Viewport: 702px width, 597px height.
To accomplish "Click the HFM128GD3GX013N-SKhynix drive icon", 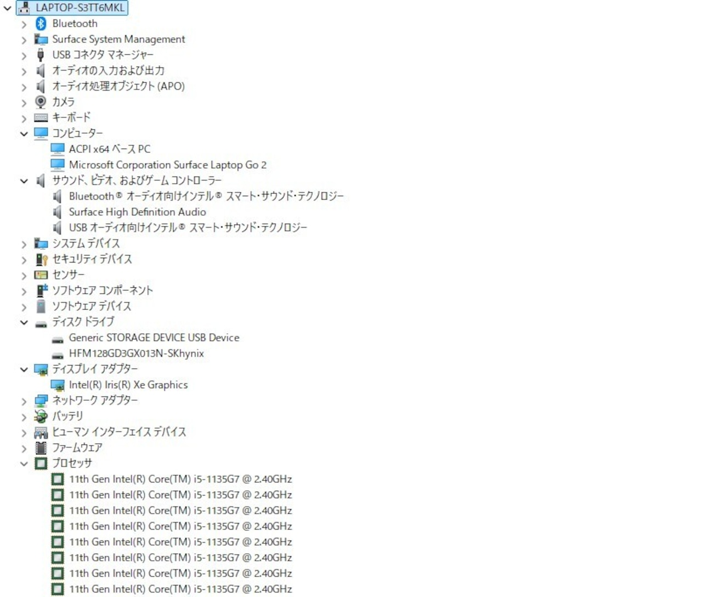I will point(57,355).
